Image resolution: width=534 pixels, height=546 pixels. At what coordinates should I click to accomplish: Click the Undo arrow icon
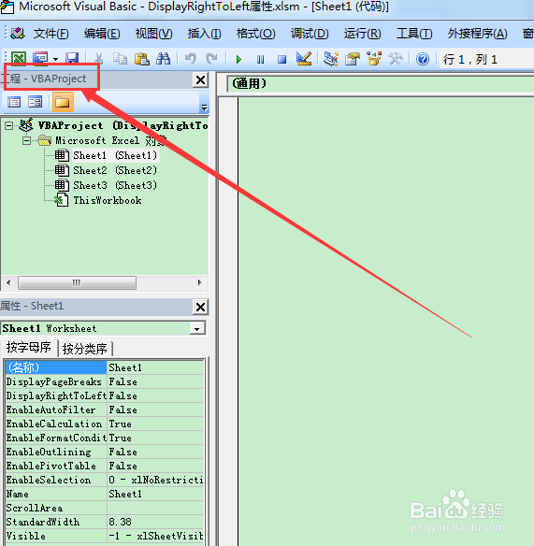pyautogui.click(x=191, y=59)
